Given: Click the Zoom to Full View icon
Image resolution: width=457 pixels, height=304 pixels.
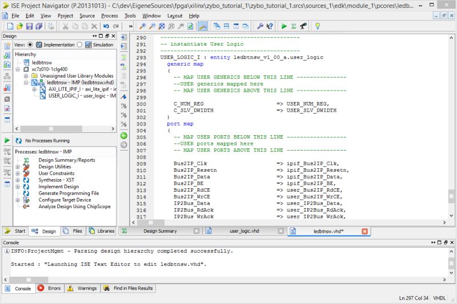Looking at the screenshot, I should (162, 26).
